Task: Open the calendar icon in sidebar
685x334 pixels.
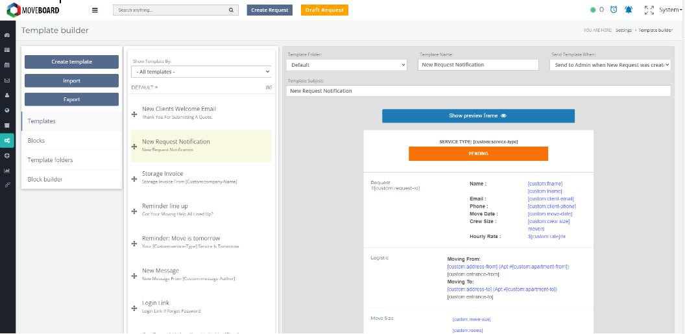Action: coord(7,65)
